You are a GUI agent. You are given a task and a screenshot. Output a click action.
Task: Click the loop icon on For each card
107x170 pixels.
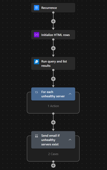tap(36, 92)
